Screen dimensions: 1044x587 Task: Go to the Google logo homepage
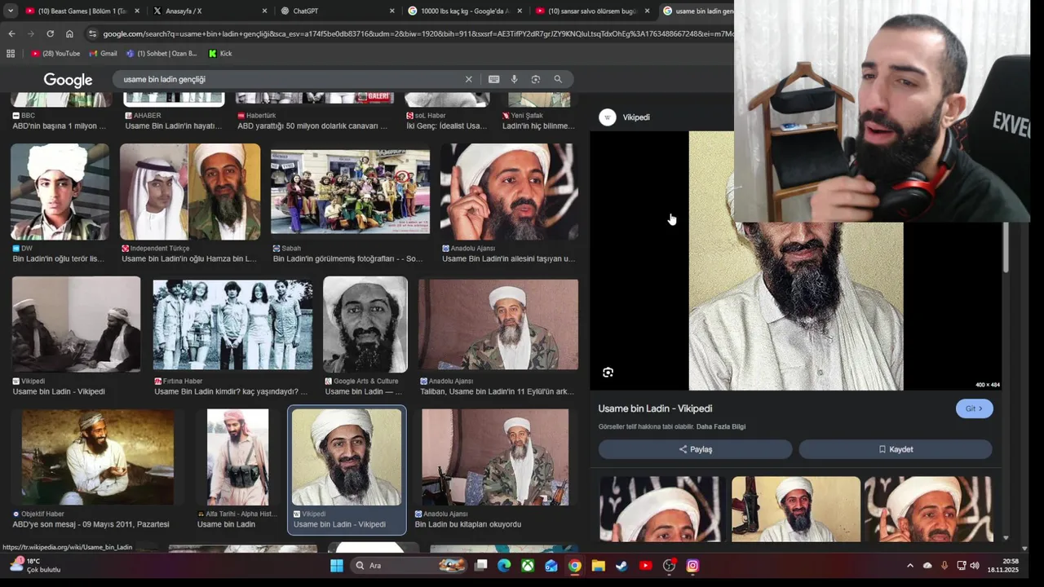tap(68, 80)
